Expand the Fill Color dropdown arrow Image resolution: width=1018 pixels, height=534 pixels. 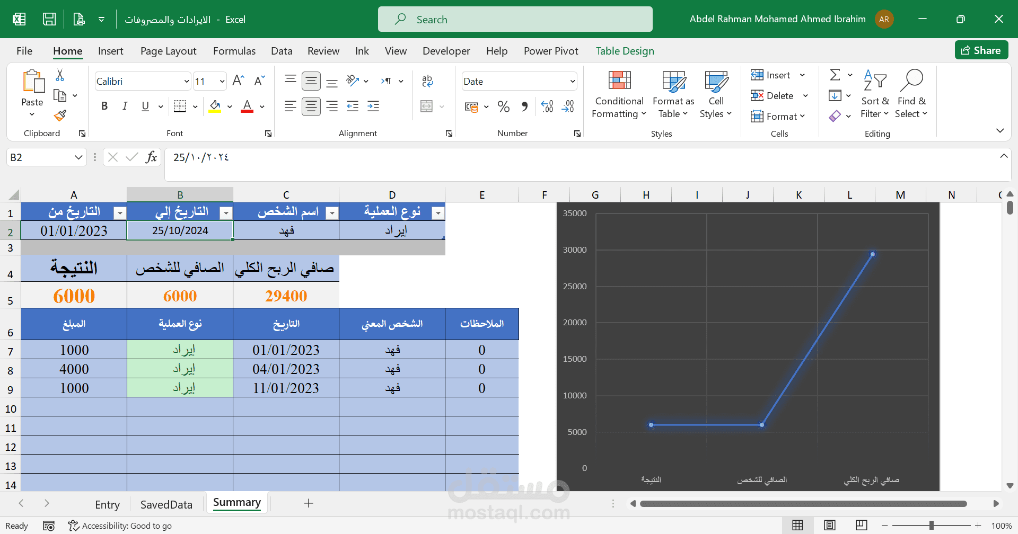pos(230,106)
